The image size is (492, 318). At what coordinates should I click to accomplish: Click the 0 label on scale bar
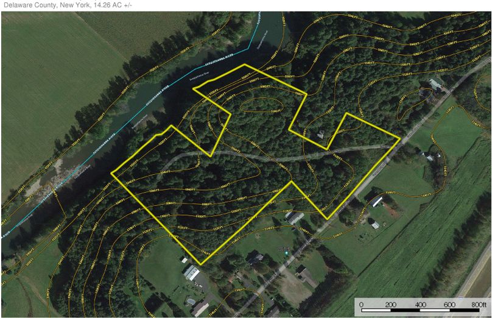(x=362, y=305)
